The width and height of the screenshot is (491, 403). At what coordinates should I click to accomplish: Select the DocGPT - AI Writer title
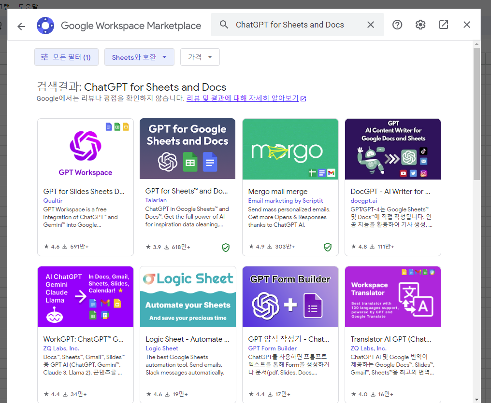390,191
